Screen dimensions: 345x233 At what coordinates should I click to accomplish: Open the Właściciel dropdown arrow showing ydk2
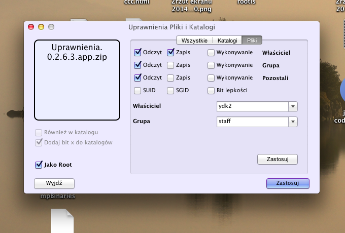(x=293, y=106)
